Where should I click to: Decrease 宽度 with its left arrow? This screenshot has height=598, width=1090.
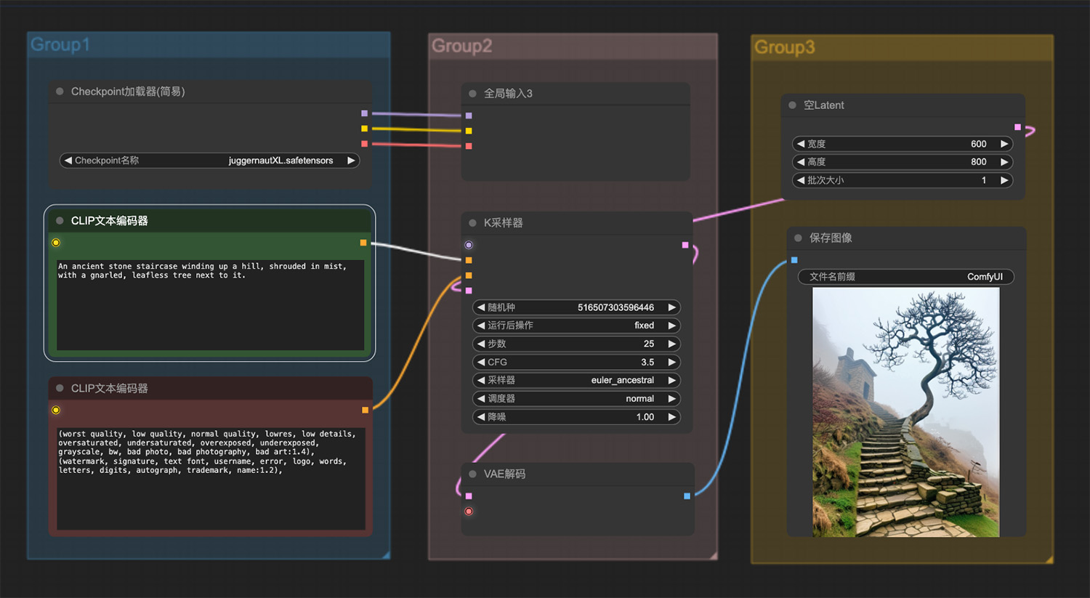click(801, 144)
